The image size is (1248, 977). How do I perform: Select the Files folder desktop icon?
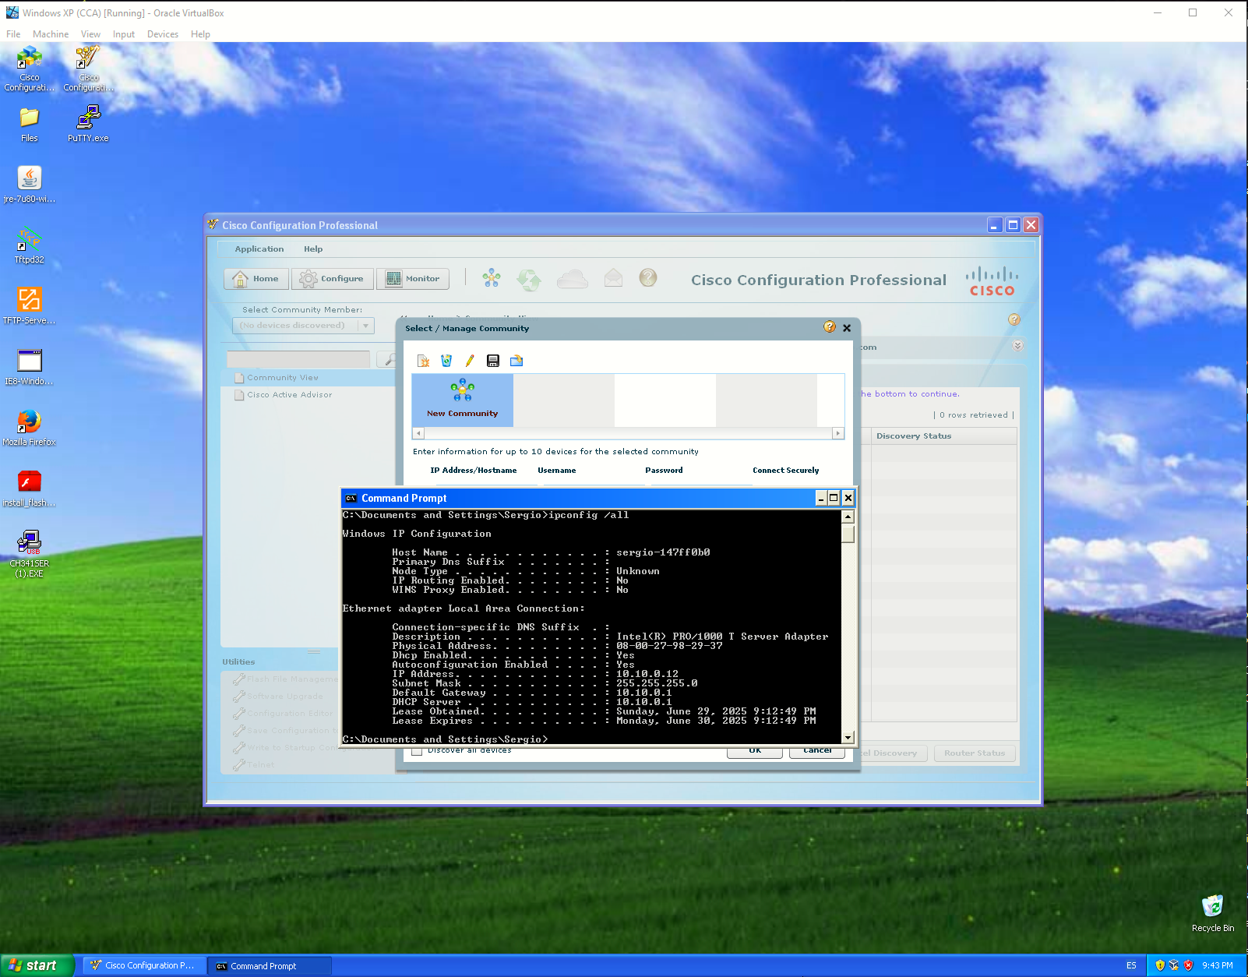point(30,125)
